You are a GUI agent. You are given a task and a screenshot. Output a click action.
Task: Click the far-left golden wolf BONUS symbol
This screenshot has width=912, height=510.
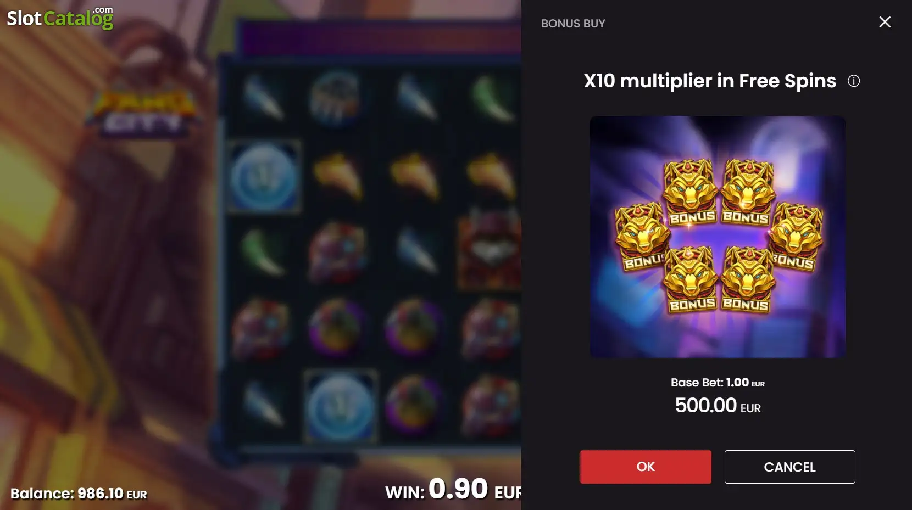[x=641, y=237]
